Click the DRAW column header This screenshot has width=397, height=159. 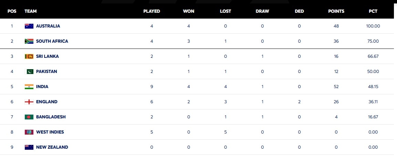(x=262, y=11)
